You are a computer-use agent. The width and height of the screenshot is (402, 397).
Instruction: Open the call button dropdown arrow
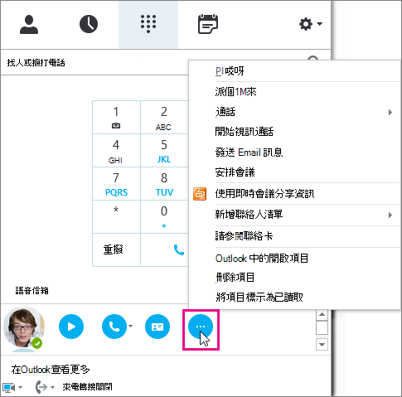[130, 327]
